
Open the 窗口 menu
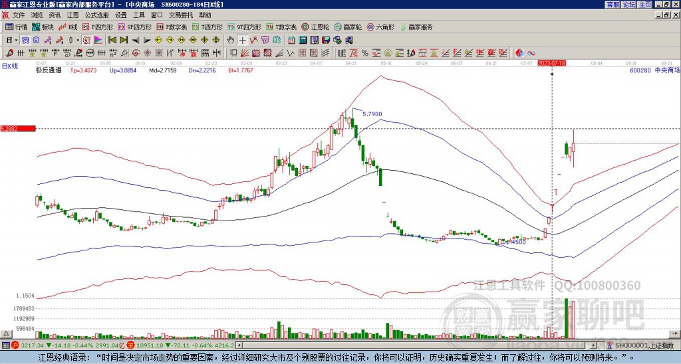click(x=157, y=15)
